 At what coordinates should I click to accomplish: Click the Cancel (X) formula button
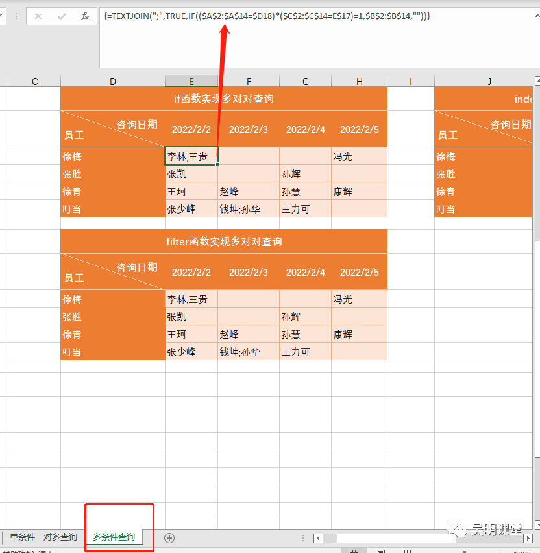(x=38, y=16)
